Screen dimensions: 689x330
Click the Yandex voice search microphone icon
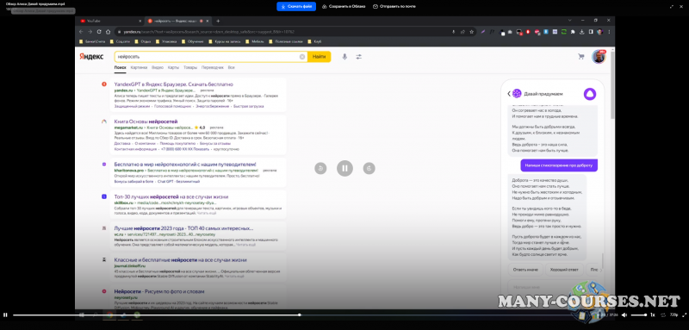(x=344, y=57)
